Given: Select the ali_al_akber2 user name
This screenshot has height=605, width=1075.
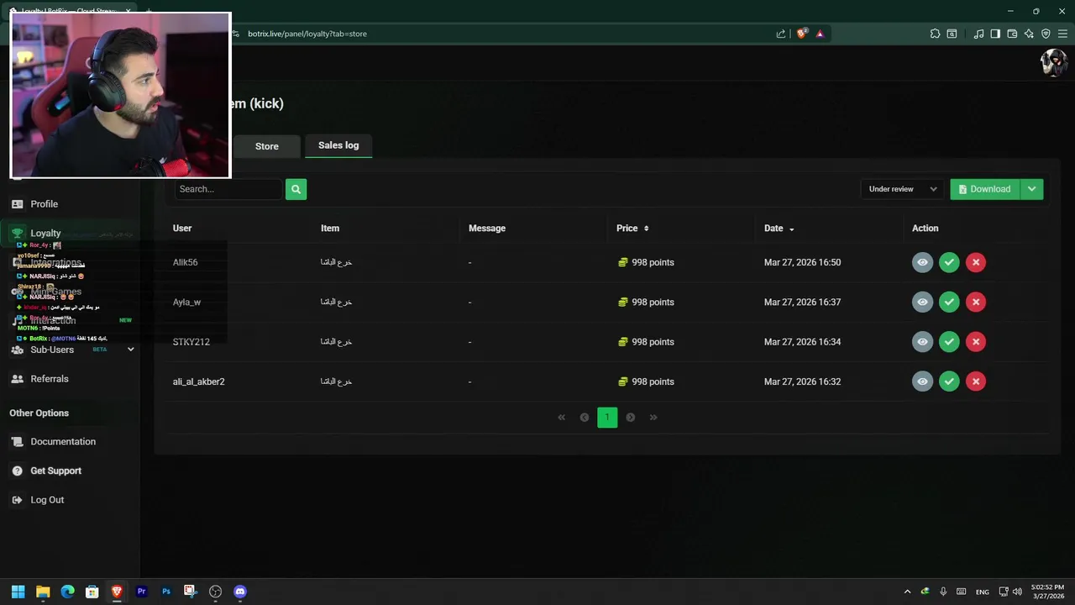Looking at the screenshot, I should (x=199, y=381).
